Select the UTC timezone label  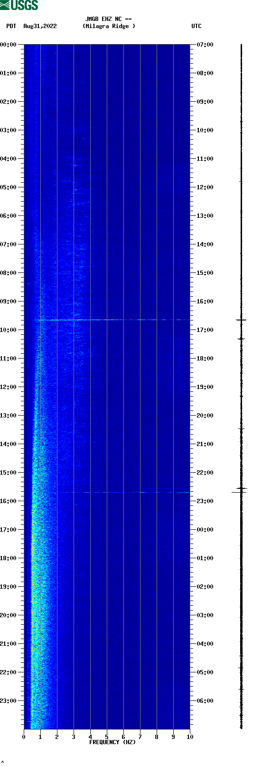196,26
